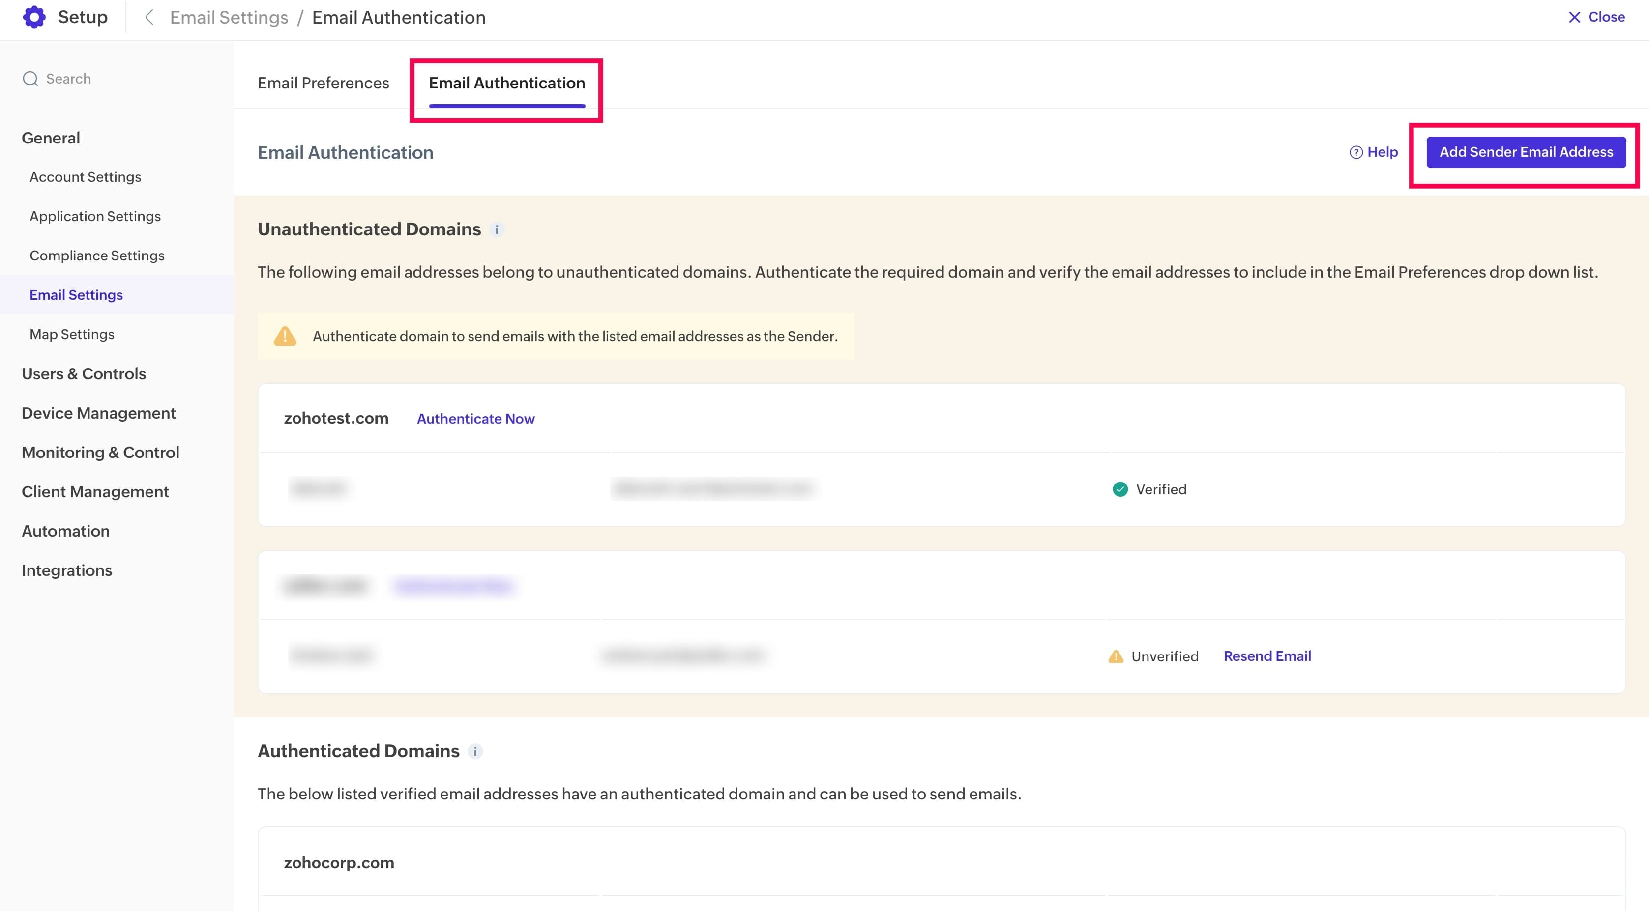Click Email Settings in the breadcrumb
The width and height of the screenshot is (1649, 911).
coord(229,17)
